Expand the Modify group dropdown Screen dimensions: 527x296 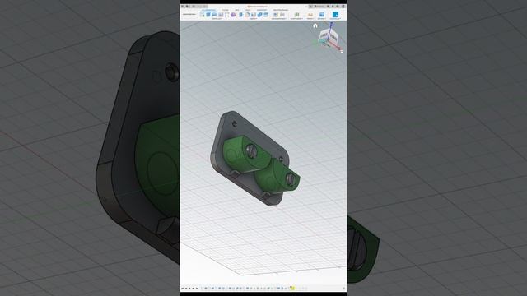253,19
